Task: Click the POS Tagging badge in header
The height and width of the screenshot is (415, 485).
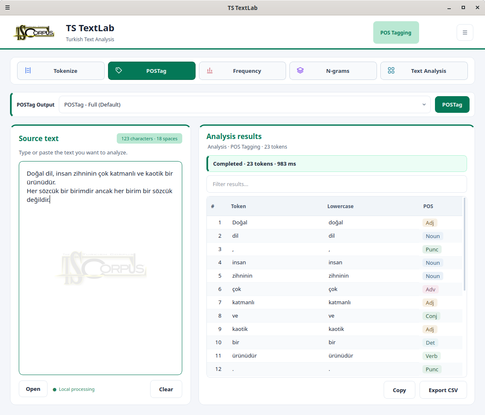Action: pos(396,32)
